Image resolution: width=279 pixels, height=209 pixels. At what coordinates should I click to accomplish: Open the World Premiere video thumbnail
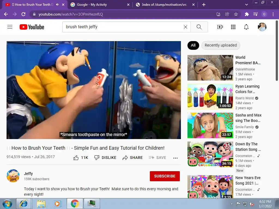[x=210, y=68]
